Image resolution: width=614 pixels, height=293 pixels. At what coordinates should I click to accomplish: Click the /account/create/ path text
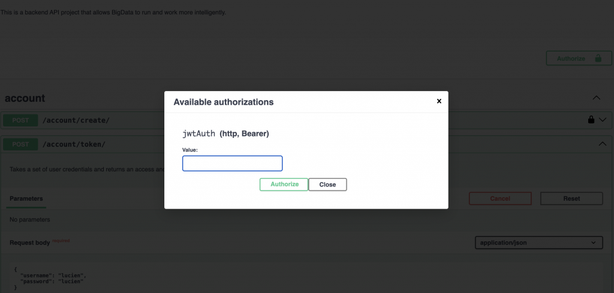[x=76, y=120]
